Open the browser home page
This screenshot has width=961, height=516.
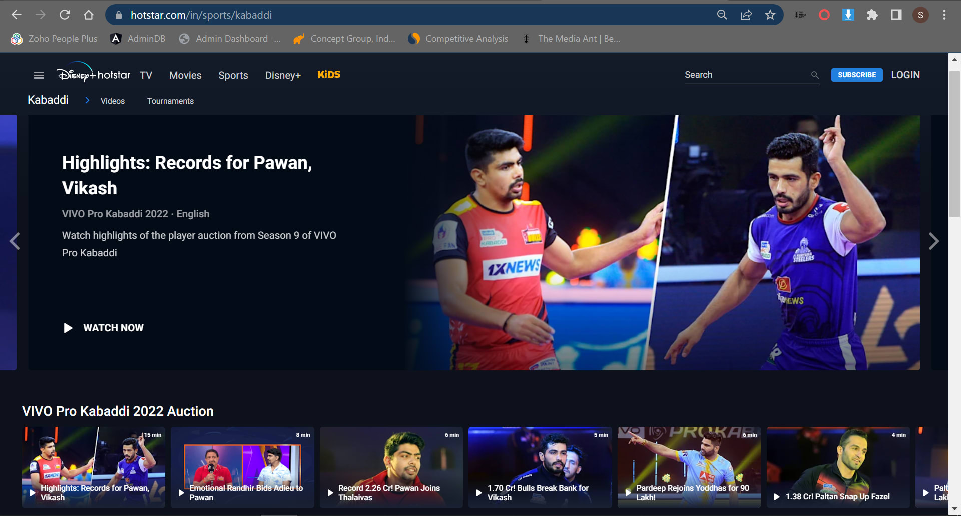pos(89,15)
